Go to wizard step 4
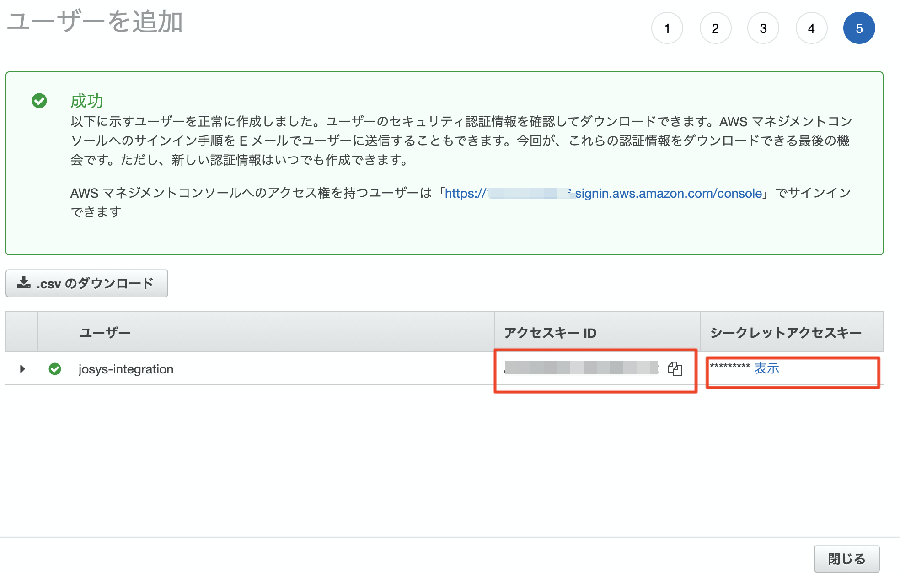 point(811,28)
